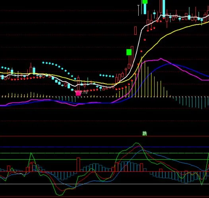Click the horizontal blue line in the lower indicator
The width and height of the screenshot is (209, 198).
104,147
